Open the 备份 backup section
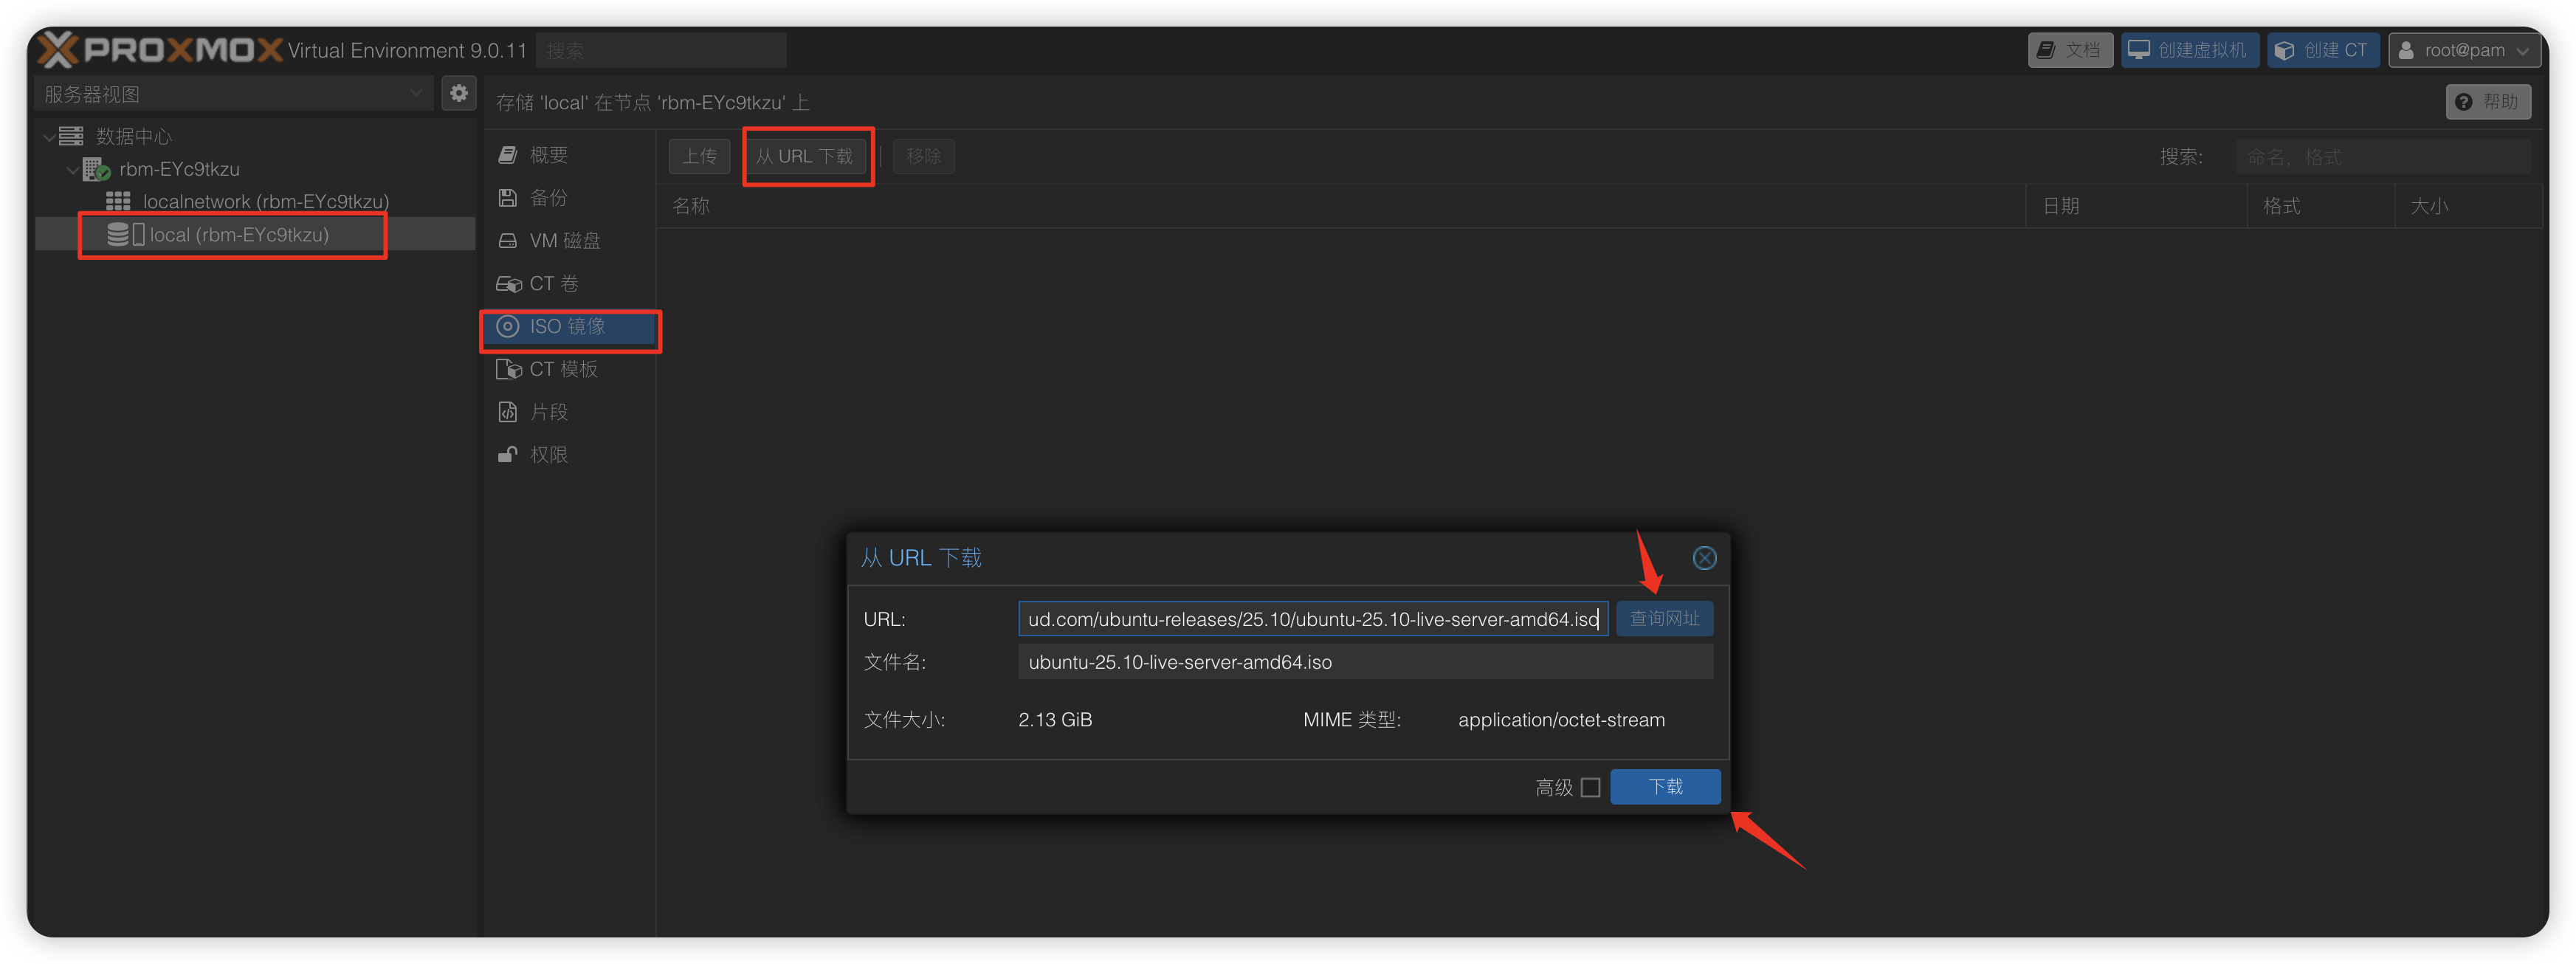Screen dimensions: 2576x964 click(x=548, y=198)
